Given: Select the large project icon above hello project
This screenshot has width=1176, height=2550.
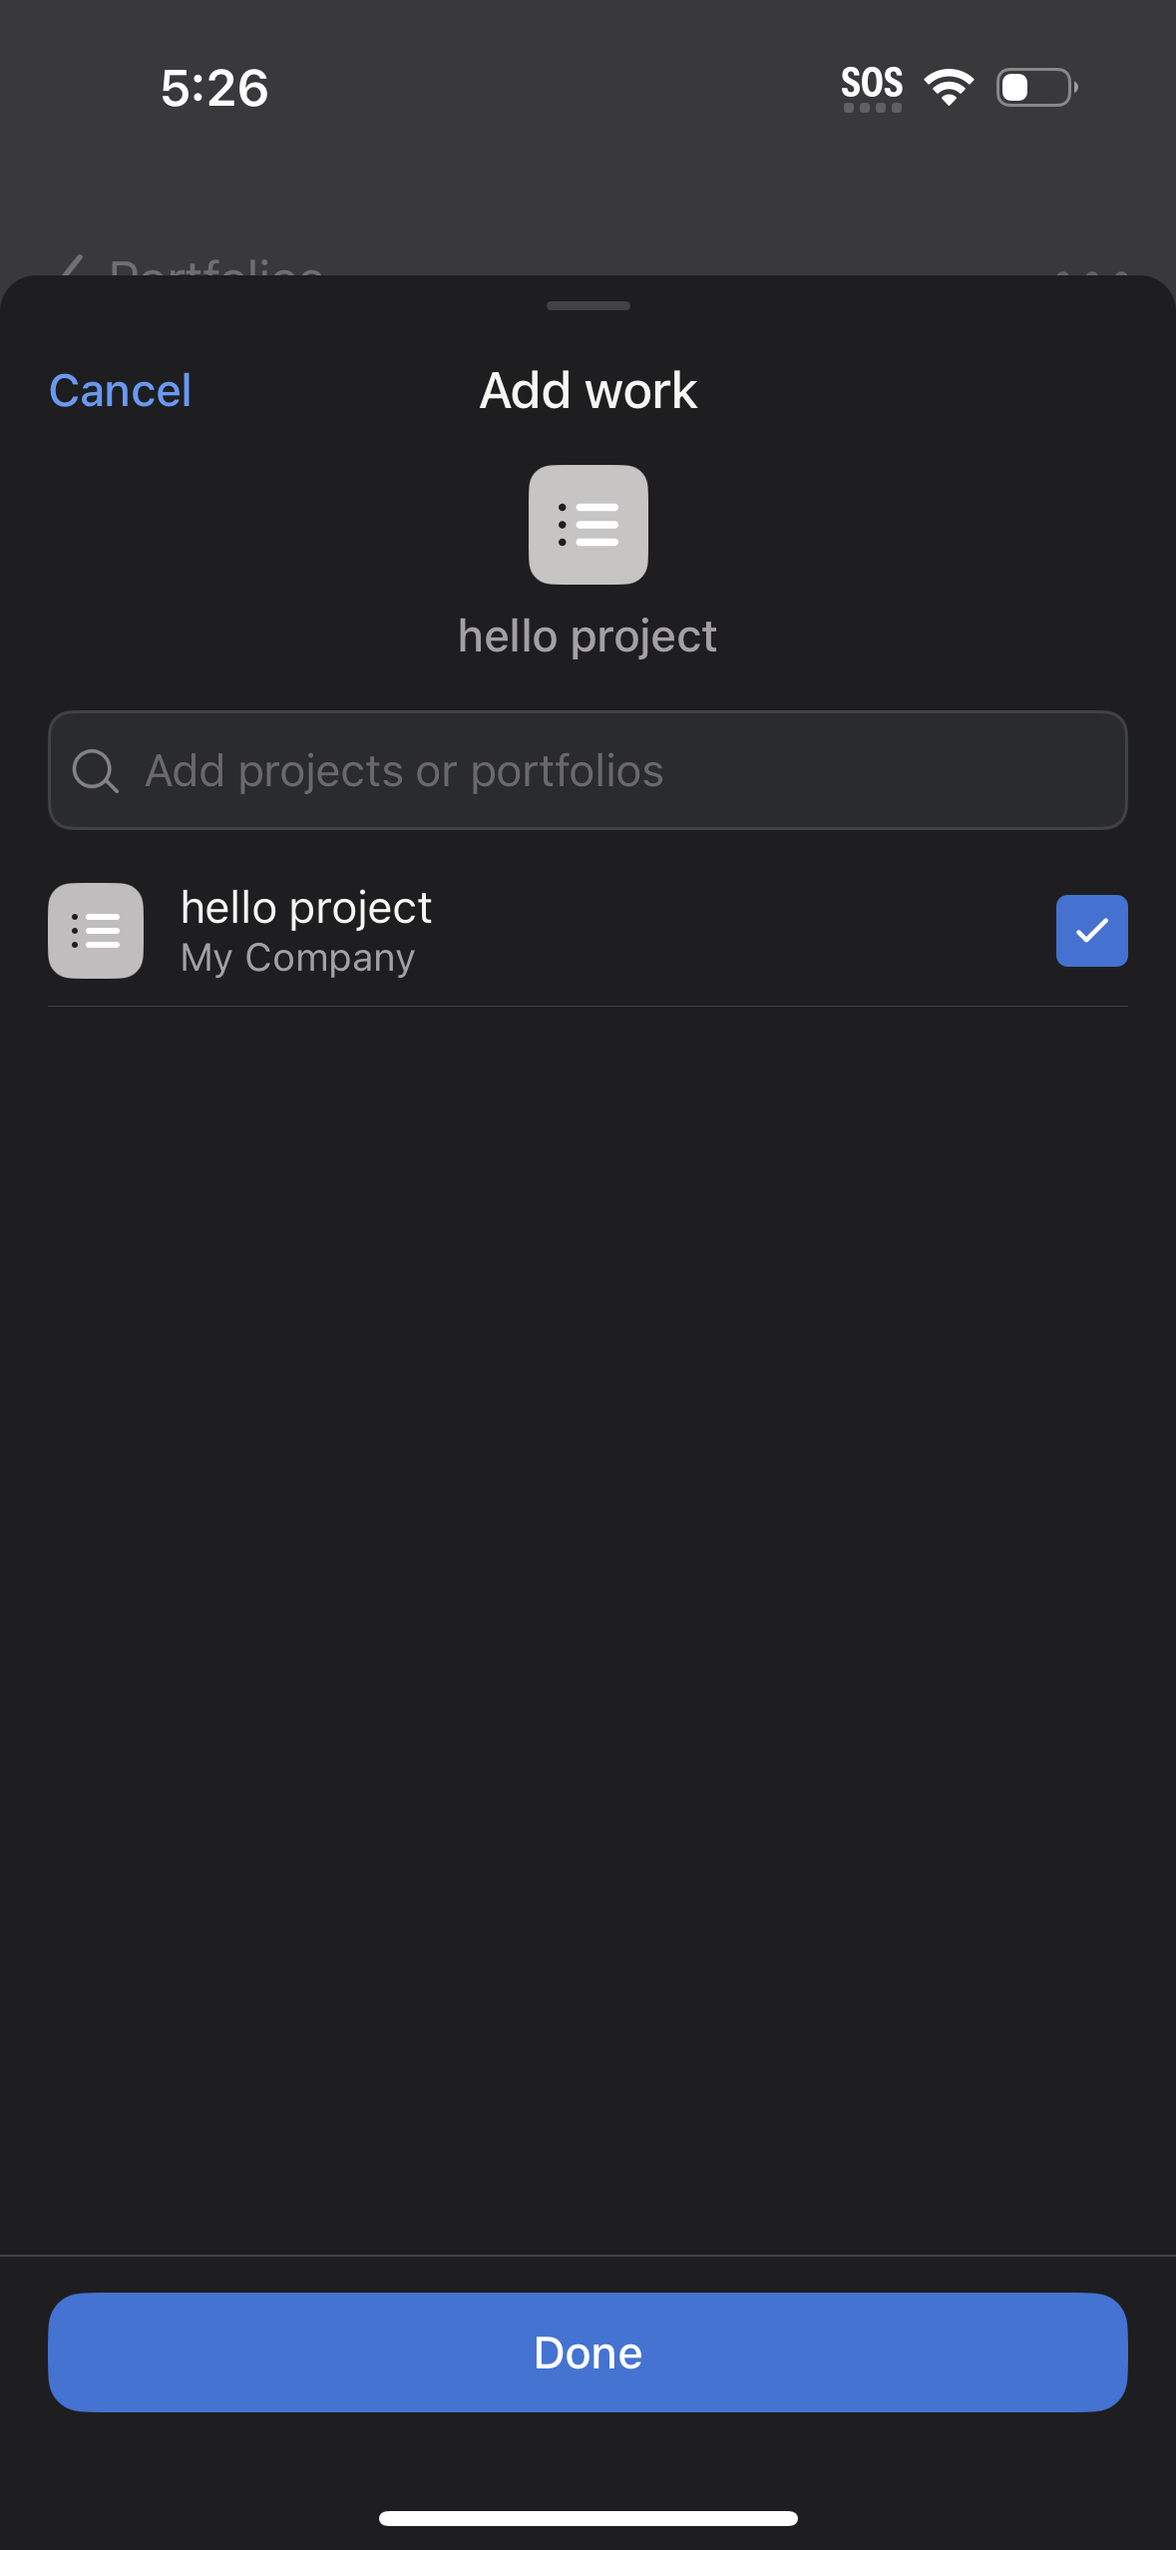Looking at the screenshot, I should pyautogui.click(x=588, y=524).
